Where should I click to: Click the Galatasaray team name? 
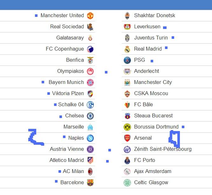pos(70,38)
